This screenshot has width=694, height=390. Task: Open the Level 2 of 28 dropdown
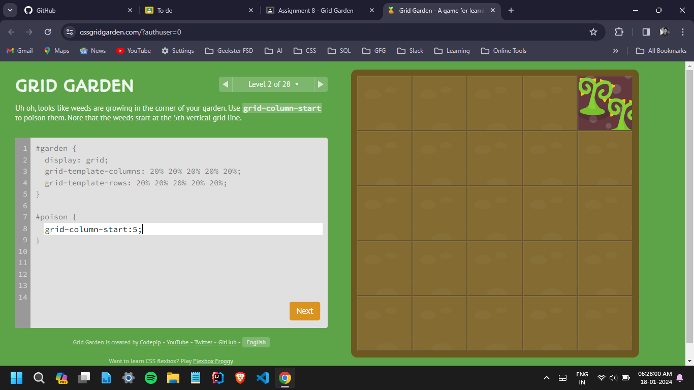[x=273, y=84]
